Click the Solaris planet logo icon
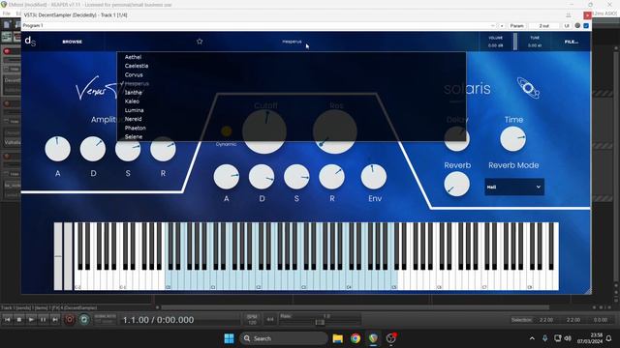620x348 pixels. (528, 88)
